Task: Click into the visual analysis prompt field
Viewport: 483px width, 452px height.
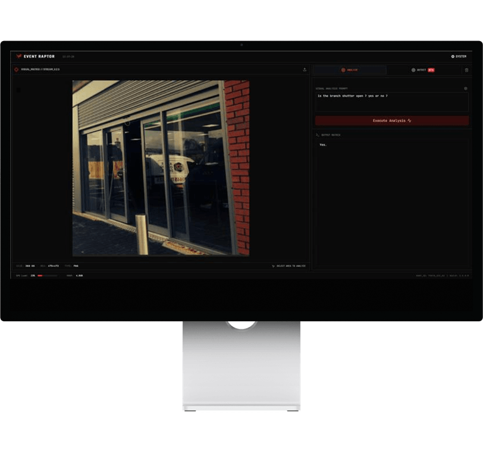Action: click(392, 102)
